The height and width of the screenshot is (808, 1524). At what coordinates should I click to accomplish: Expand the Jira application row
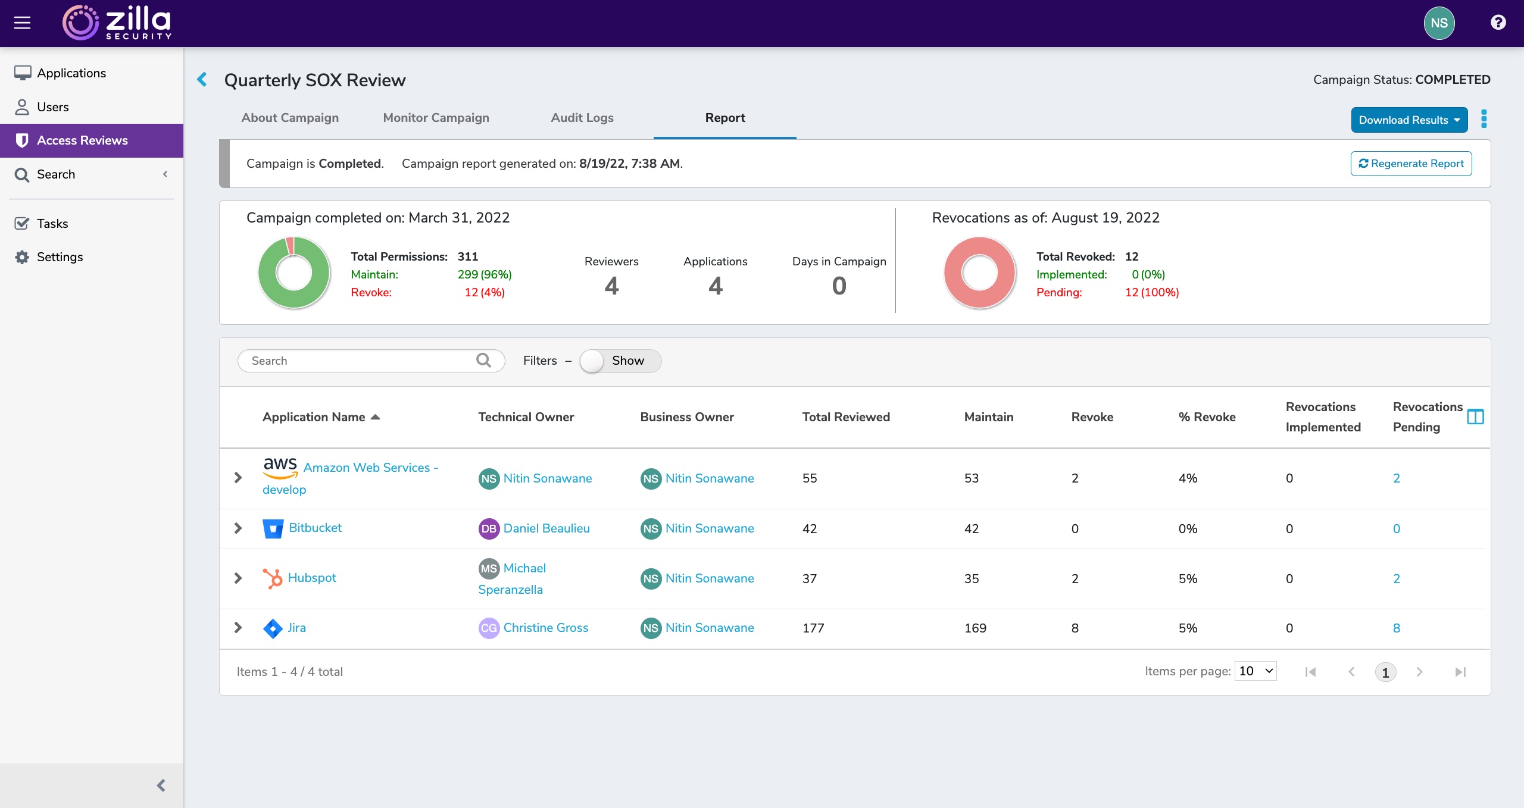pyautogui.click(x=238, y=628)
